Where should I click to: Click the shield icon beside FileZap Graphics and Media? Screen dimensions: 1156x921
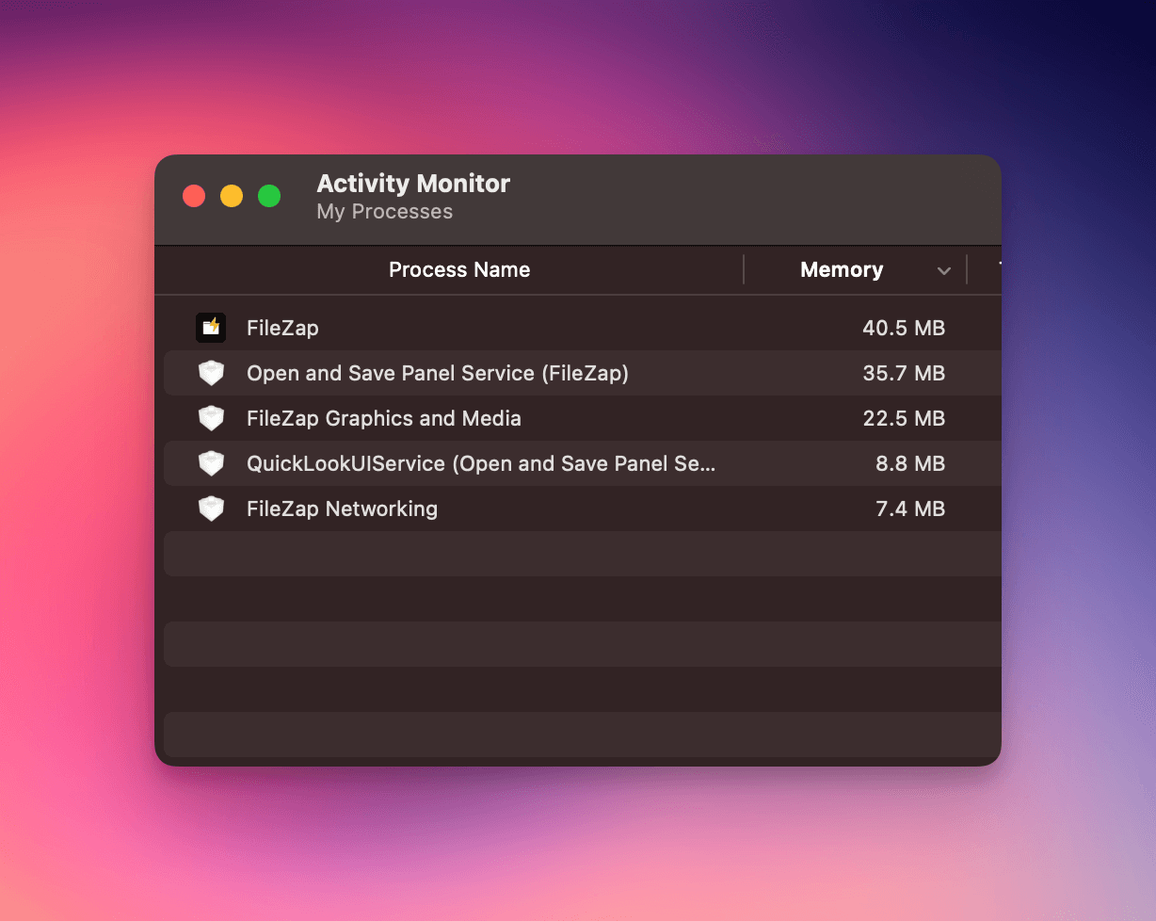coord(211,418)
